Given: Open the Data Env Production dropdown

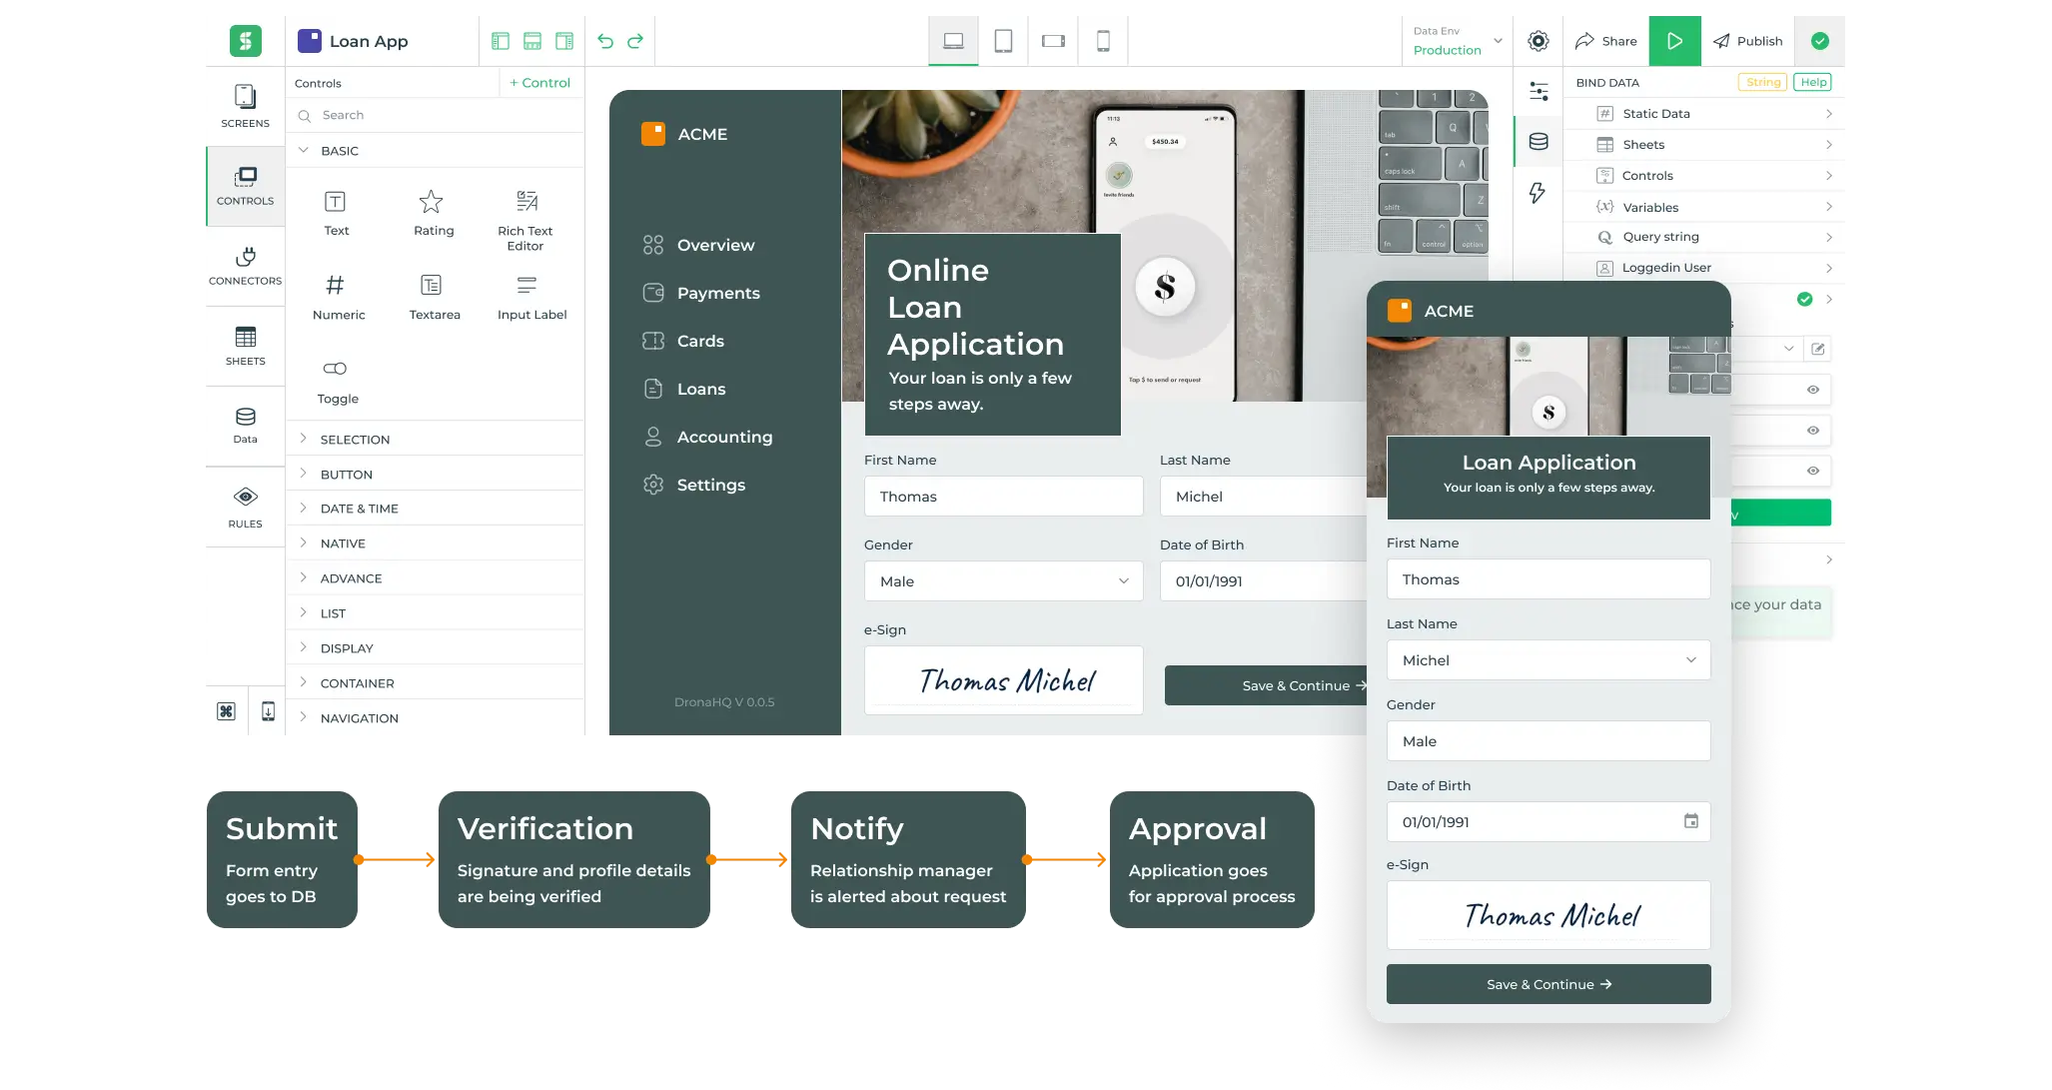Looking at the screenshot, I should coord(1458,41).
